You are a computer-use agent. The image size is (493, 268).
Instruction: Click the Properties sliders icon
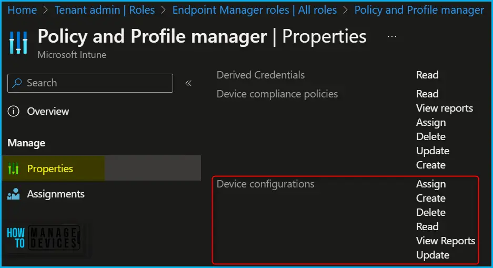point(14,168)
